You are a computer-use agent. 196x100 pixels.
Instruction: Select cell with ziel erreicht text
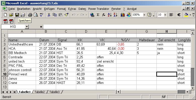(106, 61)
